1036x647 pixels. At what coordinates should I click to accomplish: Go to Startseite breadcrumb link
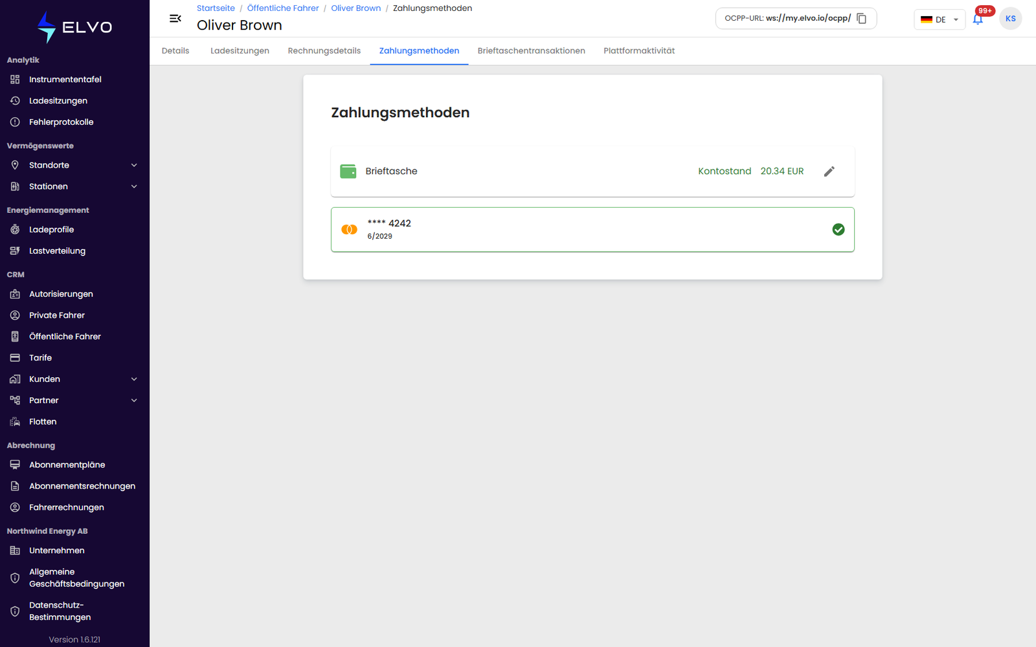(216, 8)
